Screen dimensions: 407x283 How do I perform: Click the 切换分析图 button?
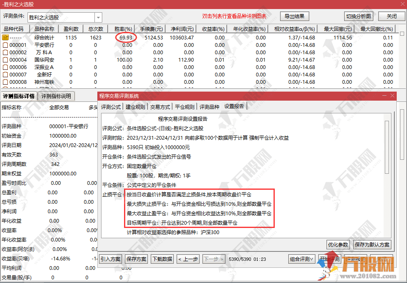(359, 16)
